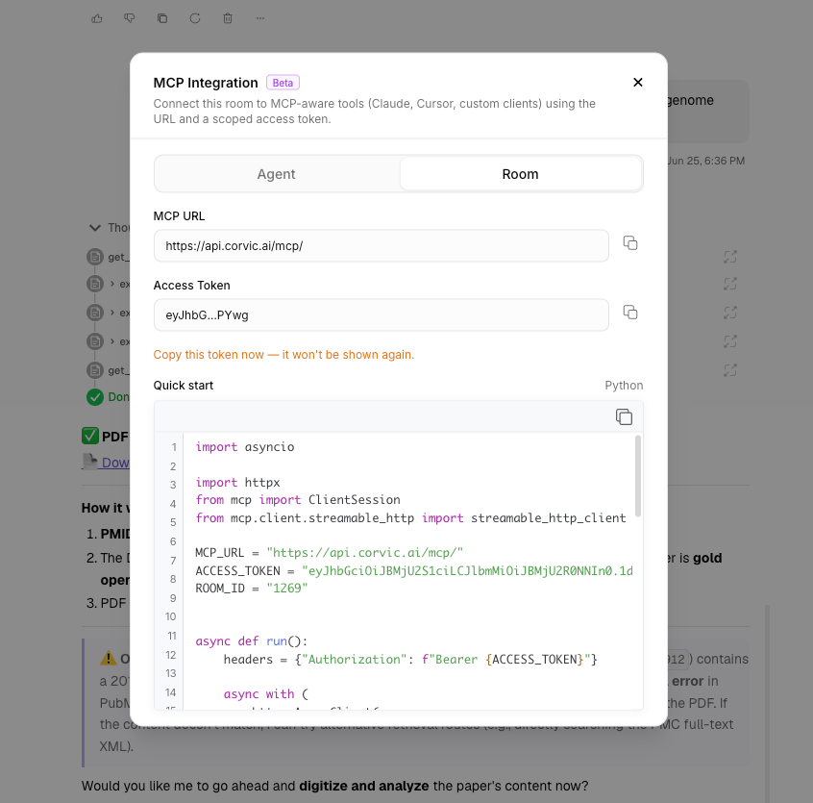813x803 pixels.
Task: Switch to the Agent tab
Action: [277, 174]
